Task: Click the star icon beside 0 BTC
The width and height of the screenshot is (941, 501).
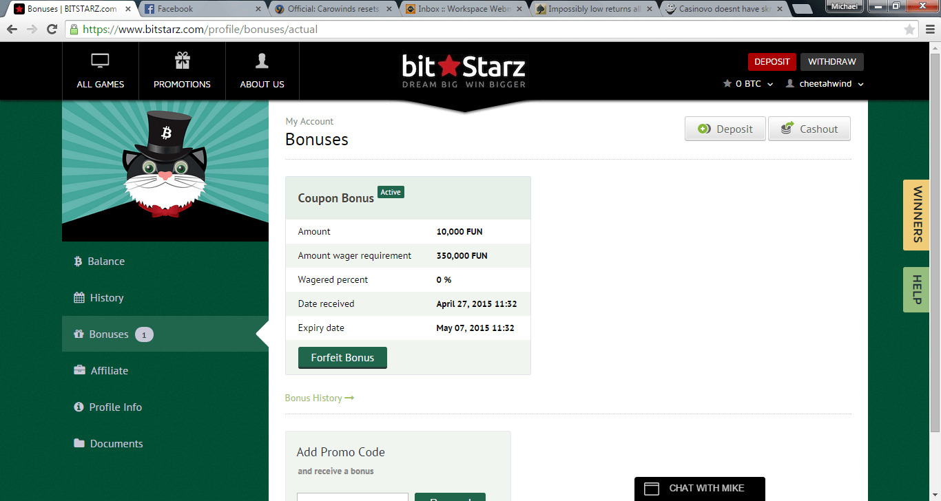Action: [727, 84]
